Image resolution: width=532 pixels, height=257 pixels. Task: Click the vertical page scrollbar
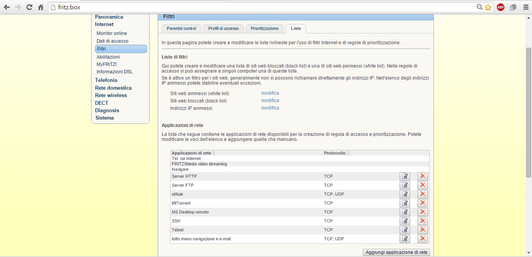(x=528, y=113)
